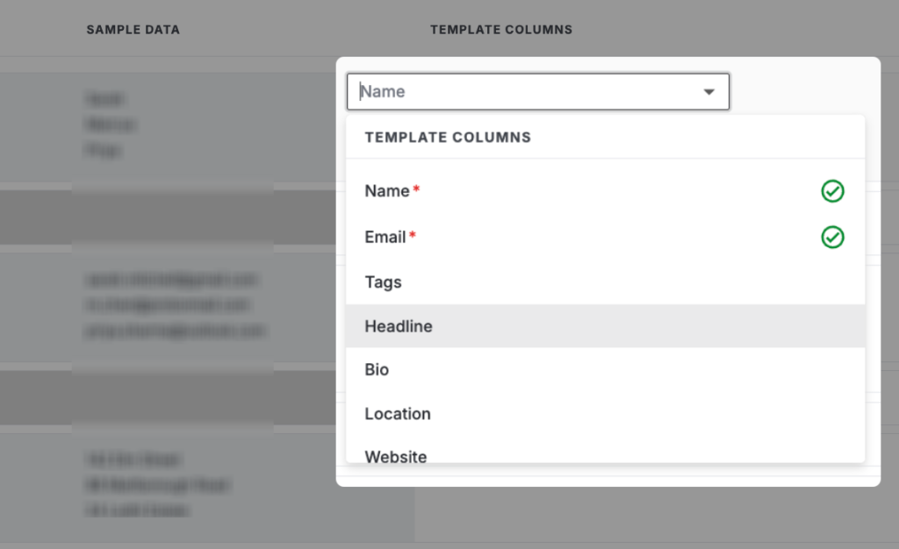
Task: Click the TEMPLATE COLUMNS table header above the dialog
Action: pos(501,30)
